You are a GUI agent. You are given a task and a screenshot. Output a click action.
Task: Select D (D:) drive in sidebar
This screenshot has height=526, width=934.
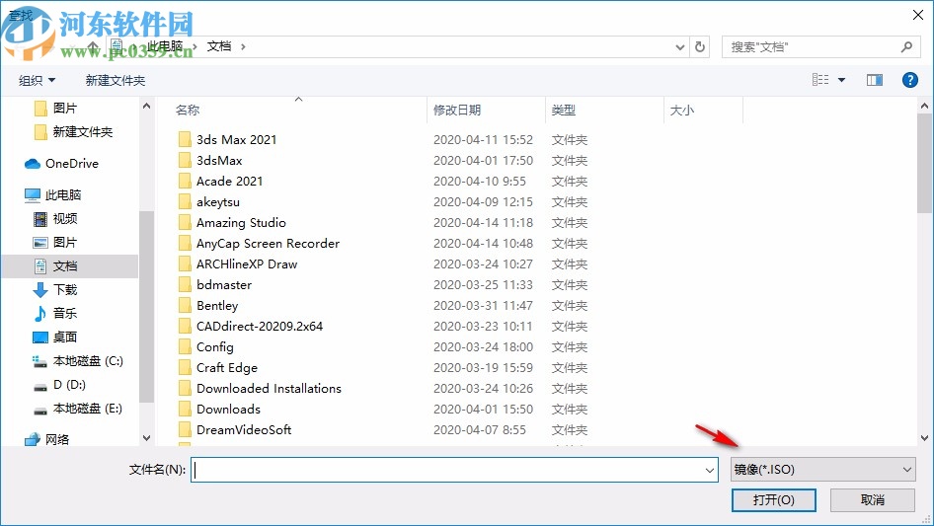pos(59,385)
